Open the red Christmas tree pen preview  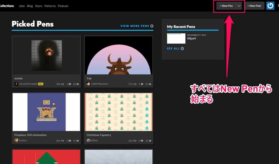click(46, 157)
